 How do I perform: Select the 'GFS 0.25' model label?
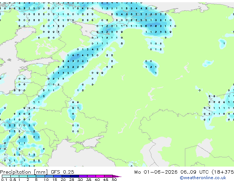(62, 172)
